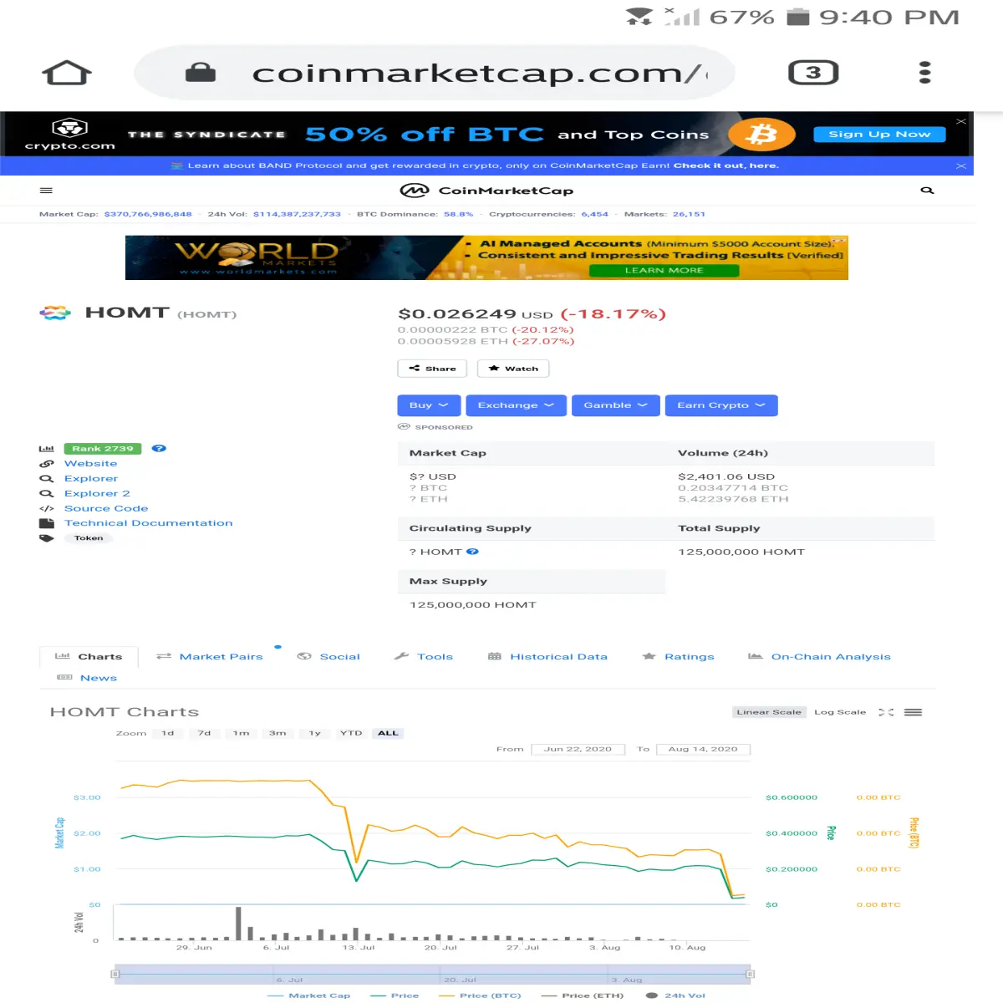Add HOMT to watchlist with Watch
The height and width of the screenshot is (1003, 1003).
click(513, 369)
